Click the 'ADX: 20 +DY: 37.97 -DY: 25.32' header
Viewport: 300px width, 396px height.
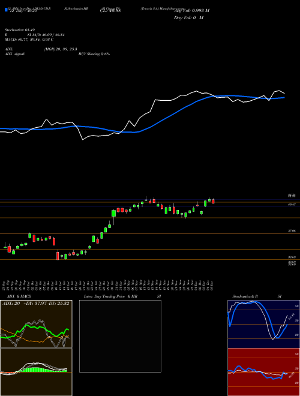pos(36,304)
